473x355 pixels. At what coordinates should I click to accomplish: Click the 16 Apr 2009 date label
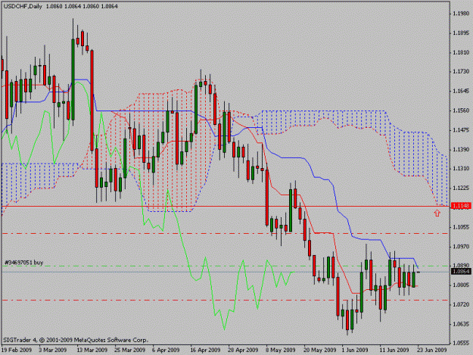[205, 350]
